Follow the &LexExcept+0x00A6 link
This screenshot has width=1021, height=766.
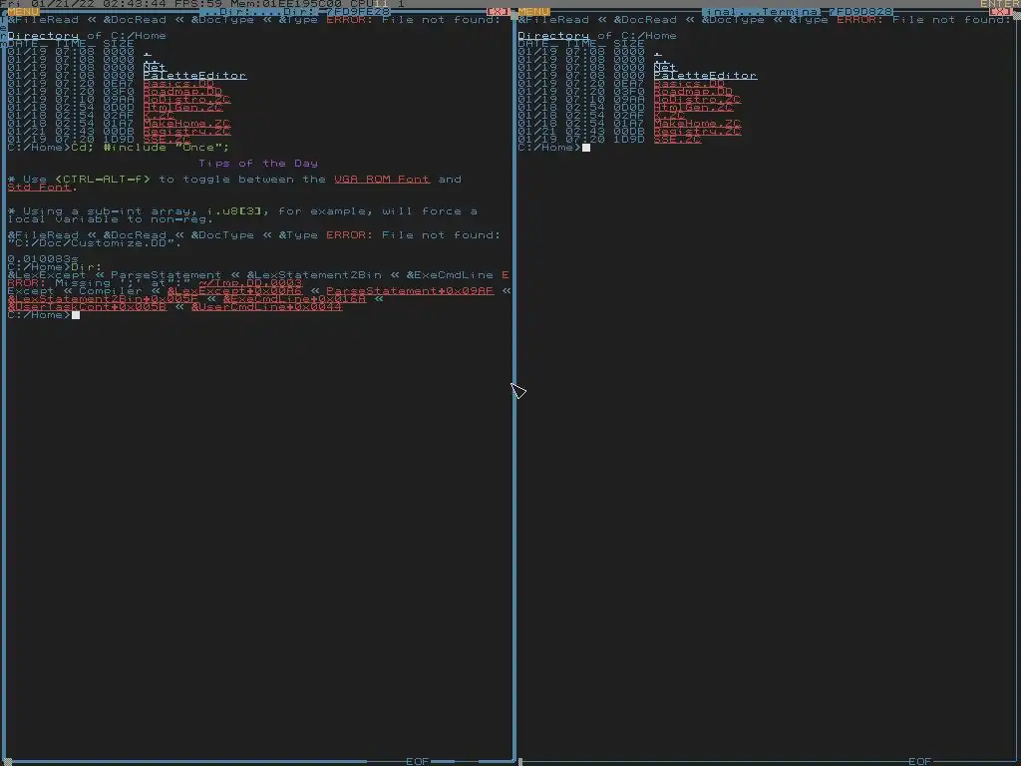tap(235, 291)
